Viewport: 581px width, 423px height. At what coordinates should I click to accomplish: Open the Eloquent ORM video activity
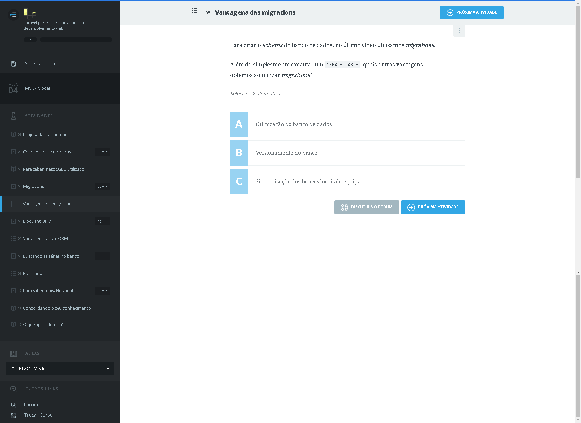pos(37,221)
